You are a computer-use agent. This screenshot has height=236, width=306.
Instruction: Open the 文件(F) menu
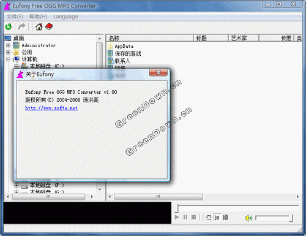point(15,17)
